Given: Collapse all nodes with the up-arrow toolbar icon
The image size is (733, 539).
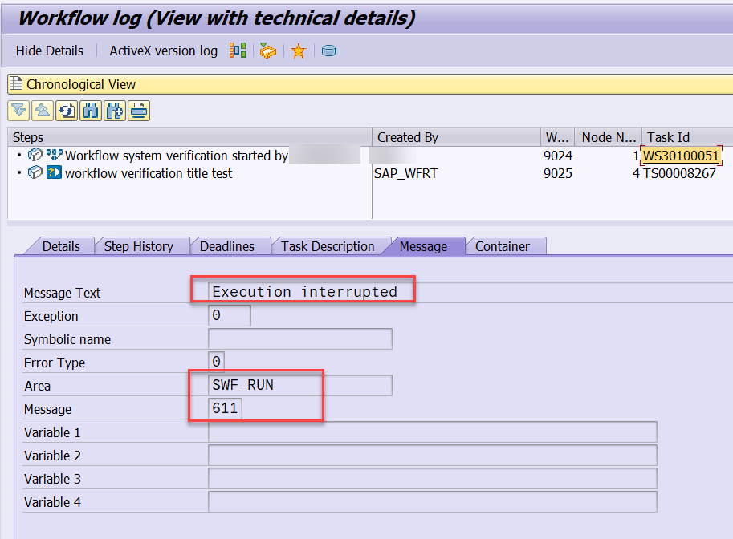Looking at the screenshot, I should tap(43, 111).
